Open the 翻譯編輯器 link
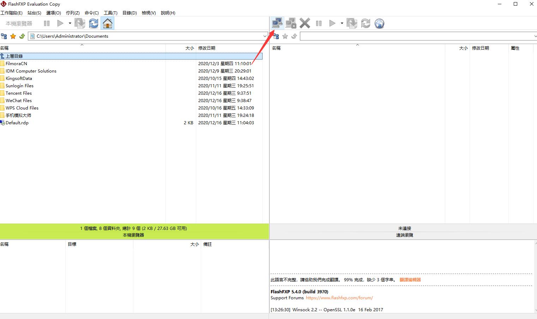The height and width of the screenshot is (319, 537). 410,280
